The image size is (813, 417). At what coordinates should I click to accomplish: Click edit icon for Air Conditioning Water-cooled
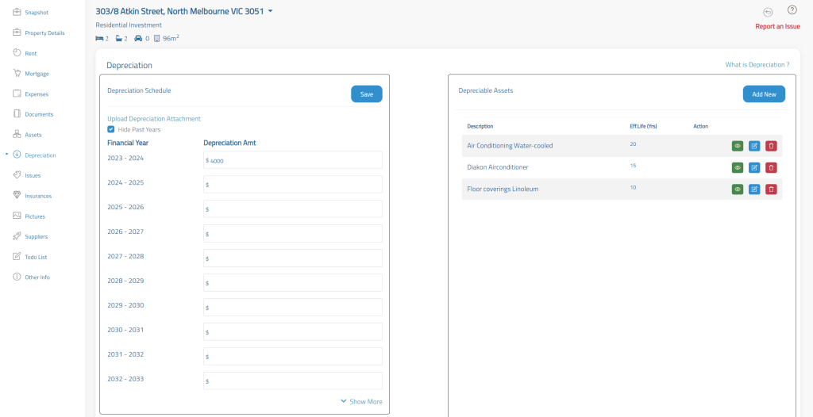(x=754, y=146)
